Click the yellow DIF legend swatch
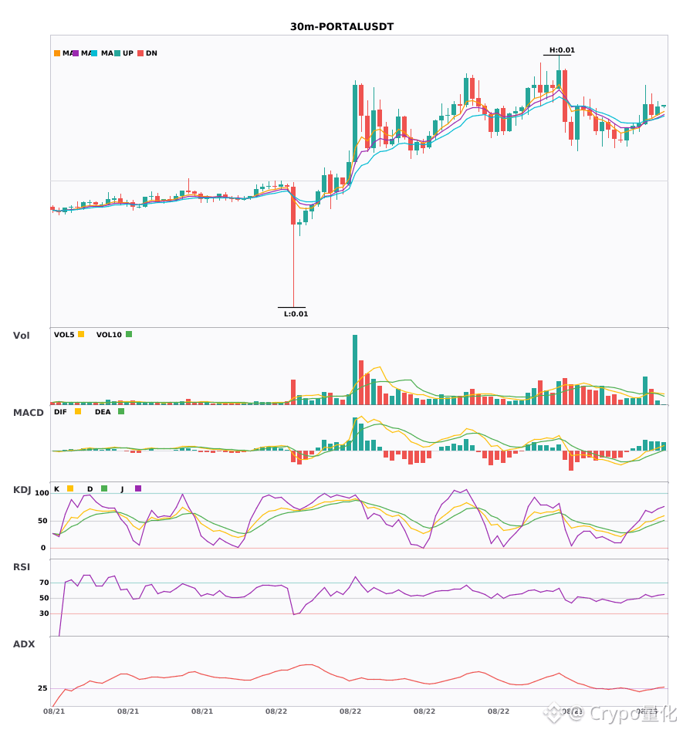Viewport: 683px width, 733px height. click(78, 411)
